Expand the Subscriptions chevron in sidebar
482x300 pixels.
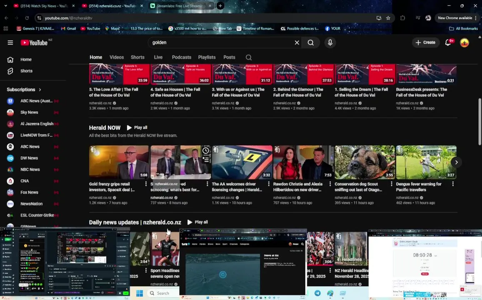(40, 90)
